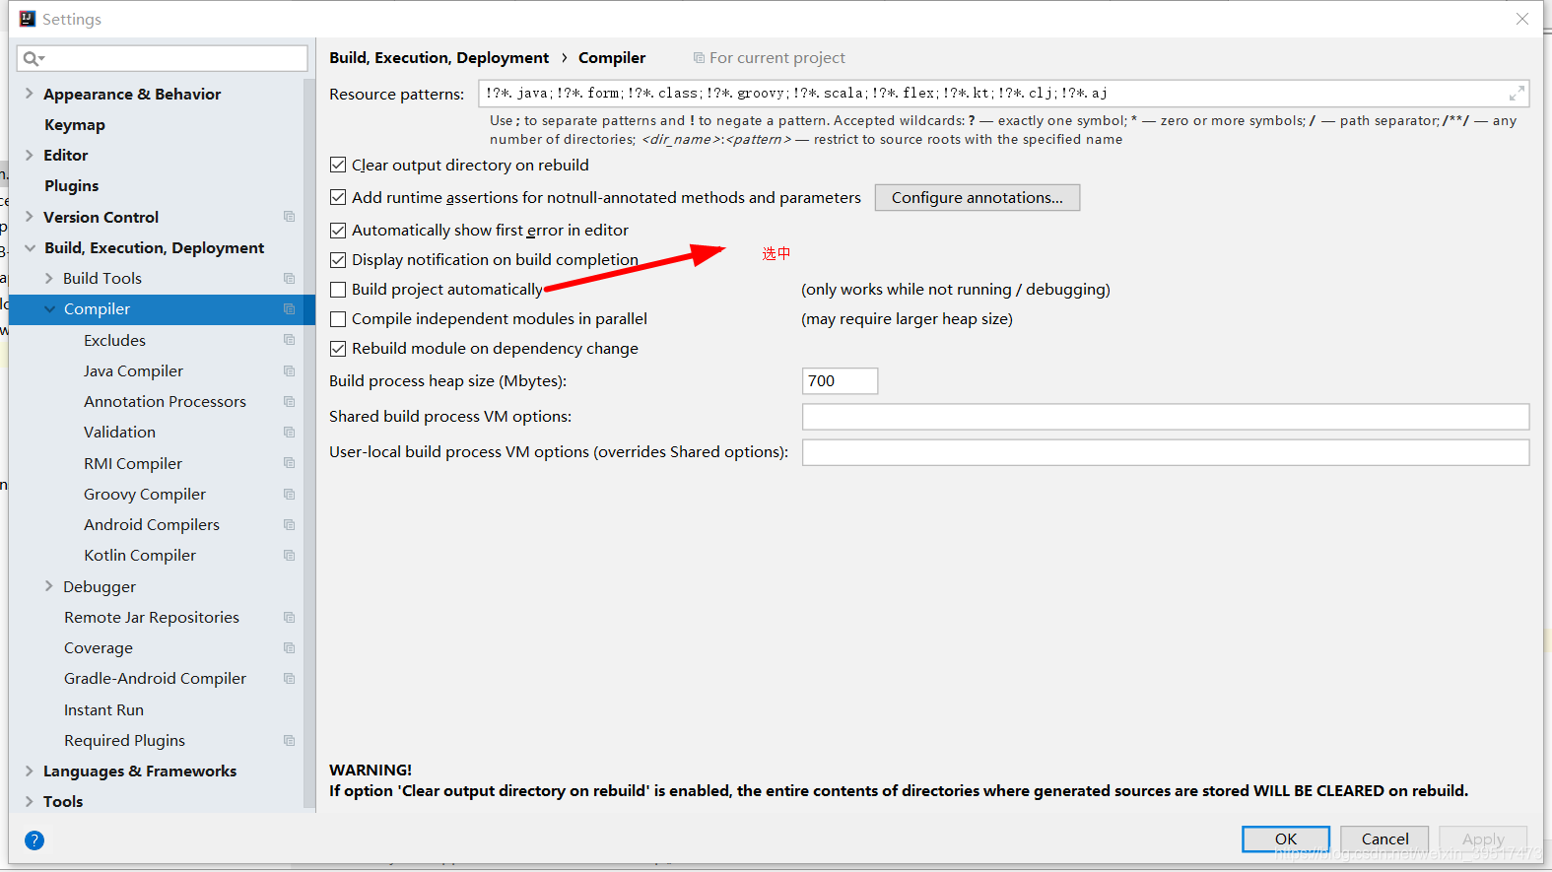This screenshot has width=1552, height=872.
Task: Click the help question mark icon
Action: 34,840
